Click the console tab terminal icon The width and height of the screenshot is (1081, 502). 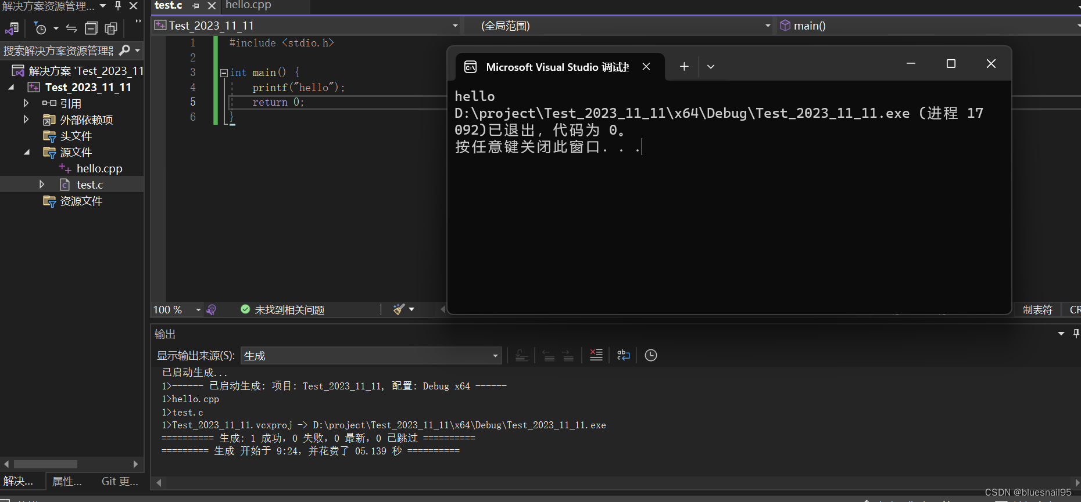[x=471, y=67]
